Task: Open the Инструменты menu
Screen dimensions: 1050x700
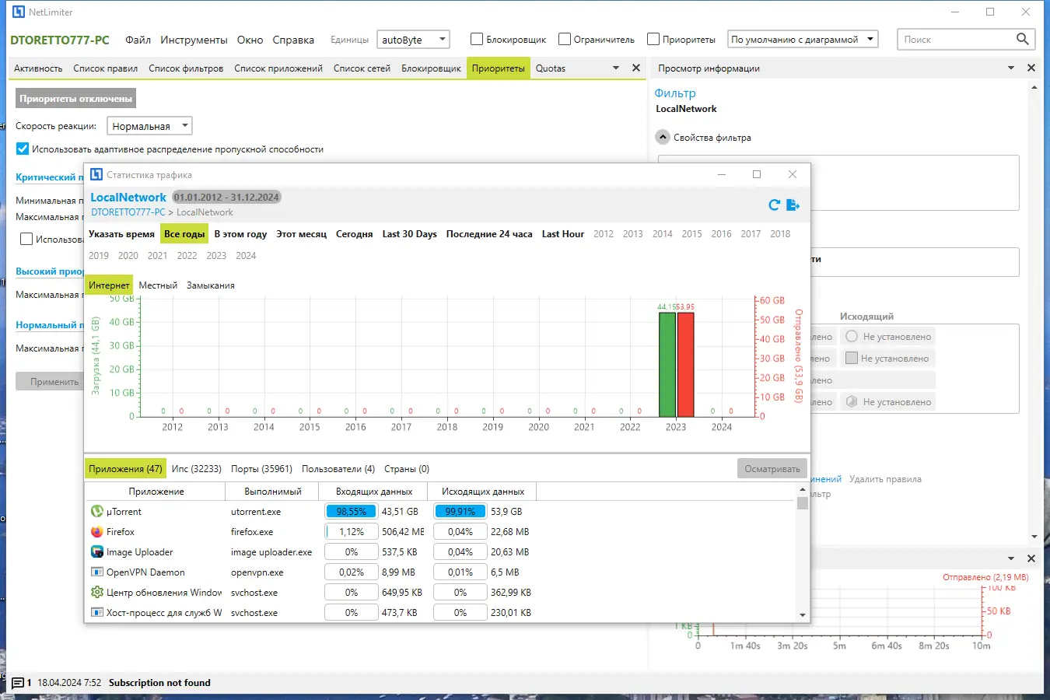Action: tap(194, 40)
